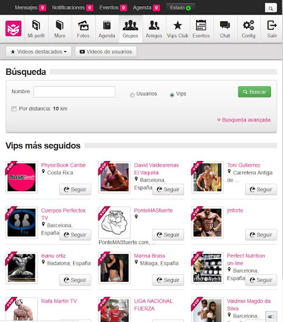Viewport: 283px width, 322px height.
Task: Expand the Videos destacados dropdown
Action: 38,52
